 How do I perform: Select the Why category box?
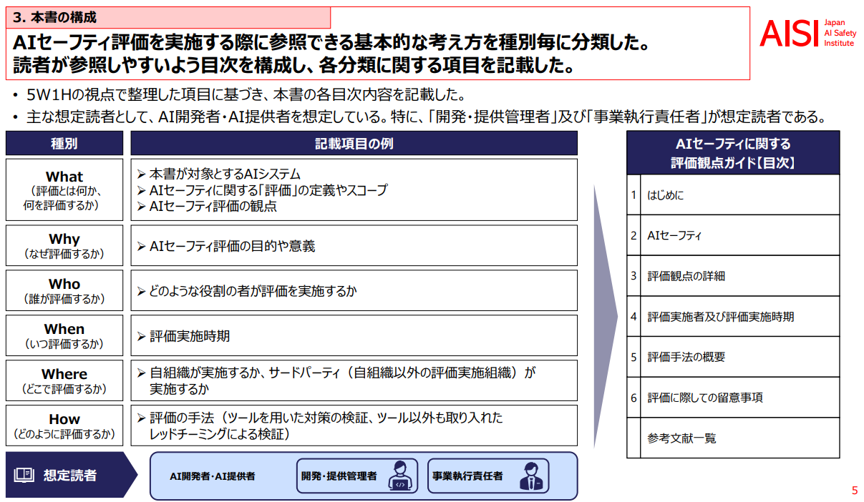coord(65,245)
